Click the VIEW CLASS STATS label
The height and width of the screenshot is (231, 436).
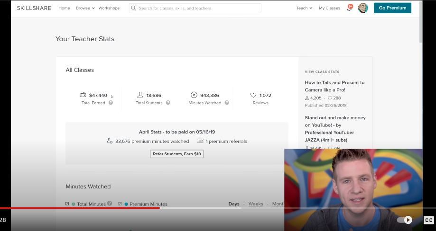322,72
